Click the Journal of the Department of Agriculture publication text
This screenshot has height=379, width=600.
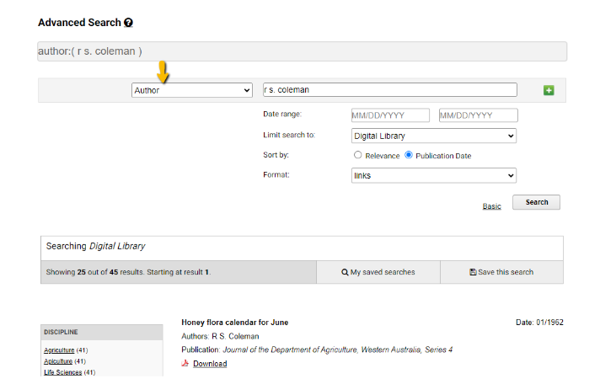tap(337, 350)
